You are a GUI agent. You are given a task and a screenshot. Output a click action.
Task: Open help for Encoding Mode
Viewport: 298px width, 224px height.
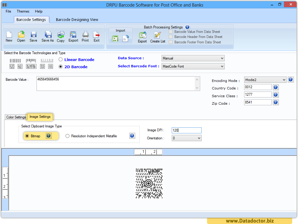point(291,80)
